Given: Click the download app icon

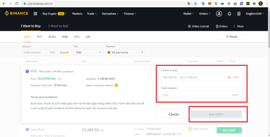Looking at the screenshot, I should pos(239,14).
